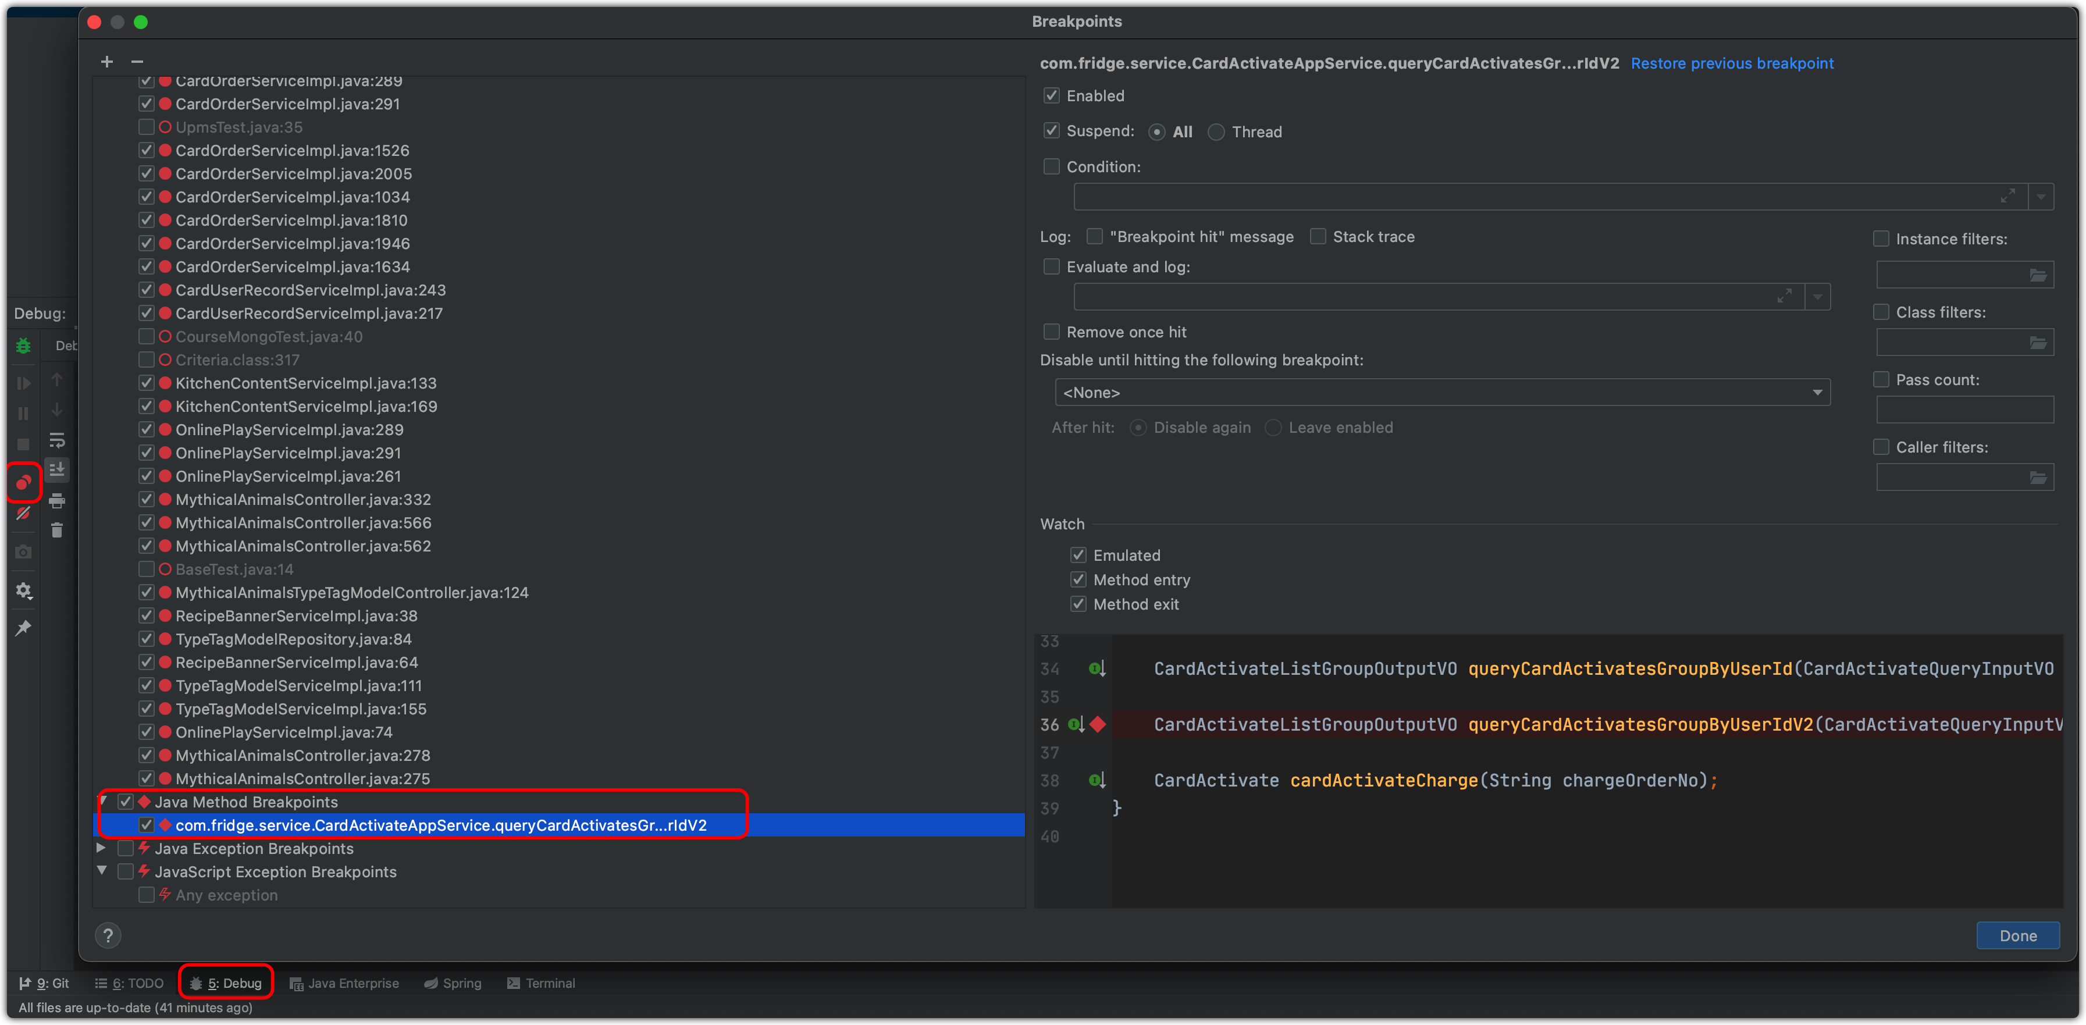Uncheck the Method exit watch option

tap(1078, 604)
